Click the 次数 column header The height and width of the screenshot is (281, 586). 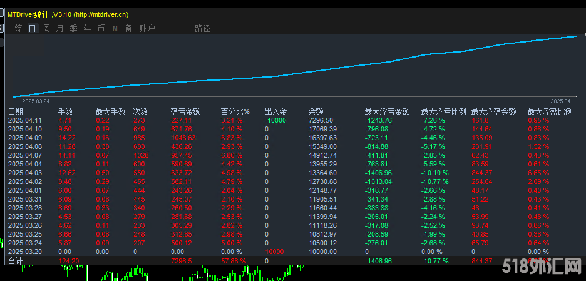point(140,112)
